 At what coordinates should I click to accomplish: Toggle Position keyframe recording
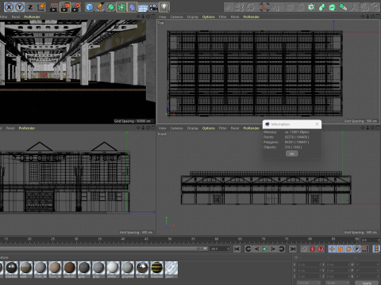point(332,249)
